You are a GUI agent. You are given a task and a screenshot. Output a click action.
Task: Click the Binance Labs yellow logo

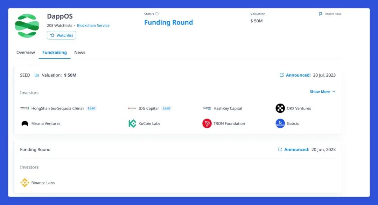[x=24, y=183]
